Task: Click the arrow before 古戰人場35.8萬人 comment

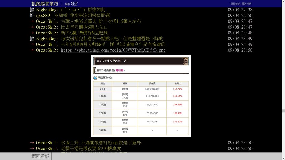Action: point(32,21)
